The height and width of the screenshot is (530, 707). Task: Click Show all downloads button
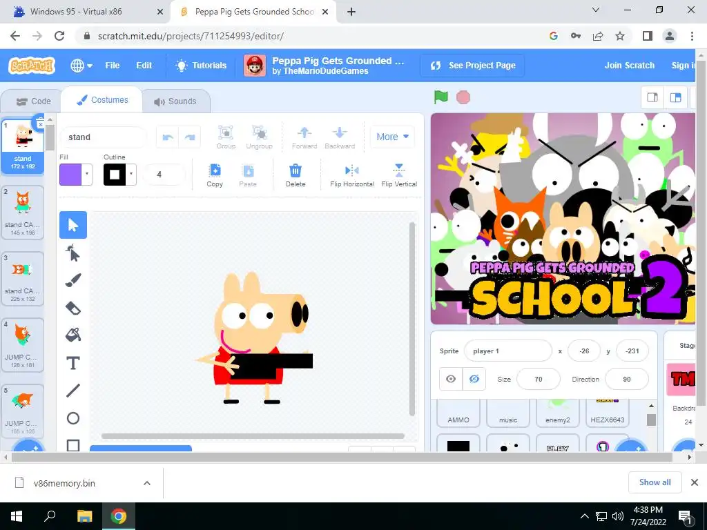(655, 482)
